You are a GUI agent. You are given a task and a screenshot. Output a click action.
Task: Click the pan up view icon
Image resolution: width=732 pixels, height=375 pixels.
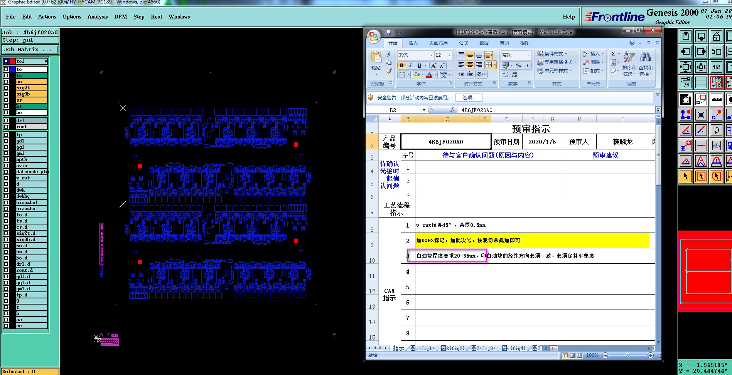(686, 36)
